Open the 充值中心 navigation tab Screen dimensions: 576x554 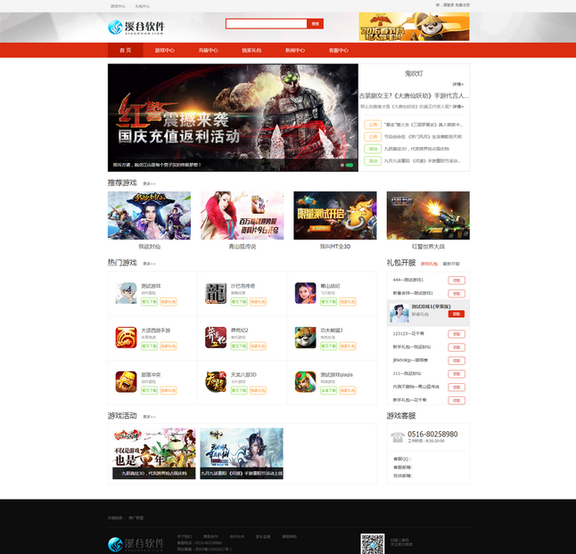pos(209,50)
